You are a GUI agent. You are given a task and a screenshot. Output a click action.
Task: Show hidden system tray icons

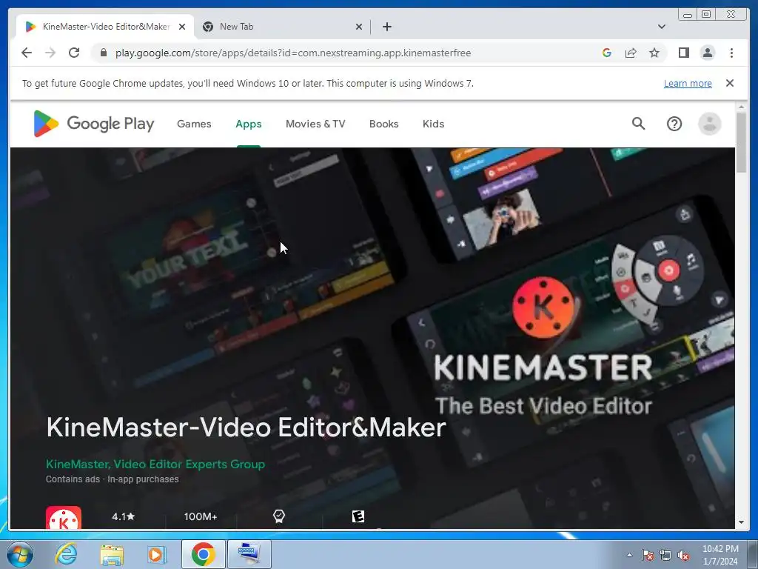[629, 555]
